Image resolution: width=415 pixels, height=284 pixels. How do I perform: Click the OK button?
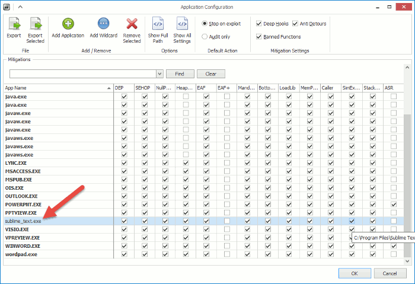pyautogui.click(x=355, y=273)
